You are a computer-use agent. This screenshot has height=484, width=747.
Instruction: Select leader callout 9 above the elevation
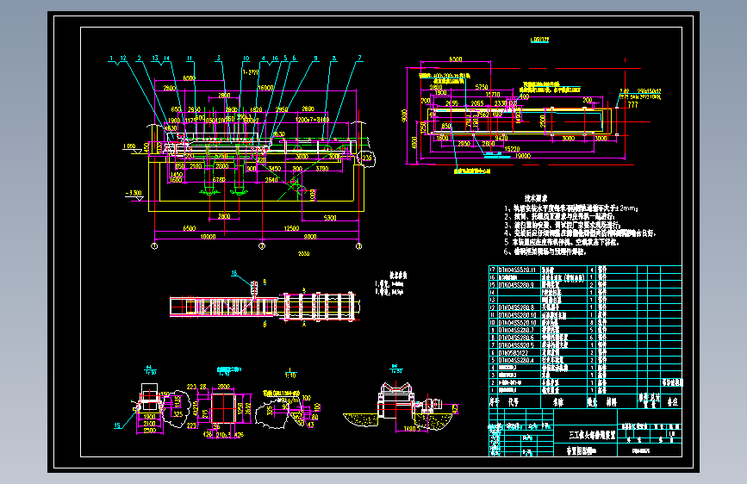point(315,58)
